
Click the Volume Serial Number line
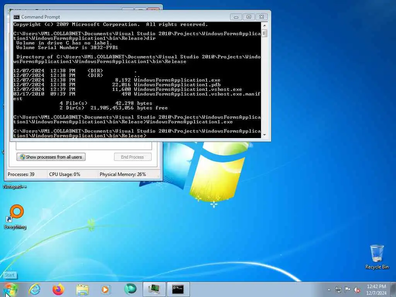coord(67,48)
